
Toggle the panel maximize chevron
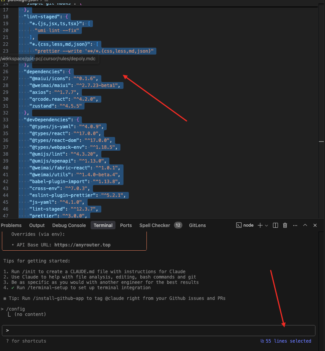(x=305, y=225)
